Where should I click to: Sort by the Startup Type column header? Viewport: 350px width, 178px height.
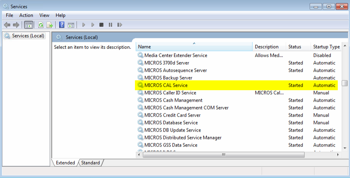tap(326, 47)
